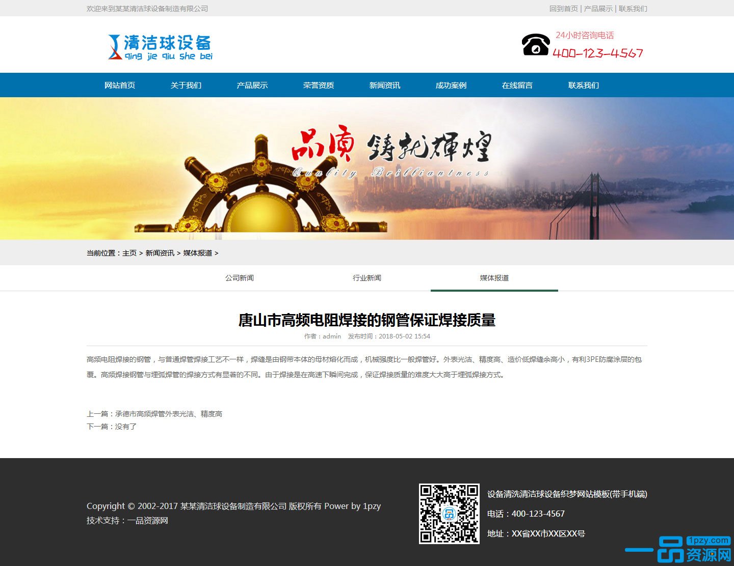This screenshot has width=734, height=566.
Task: Click the quality brilliance banner image
Action: [367, 168]
